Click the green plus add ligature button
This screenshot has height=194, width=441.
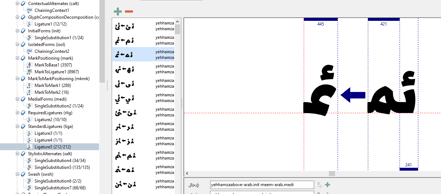[118, 11]
